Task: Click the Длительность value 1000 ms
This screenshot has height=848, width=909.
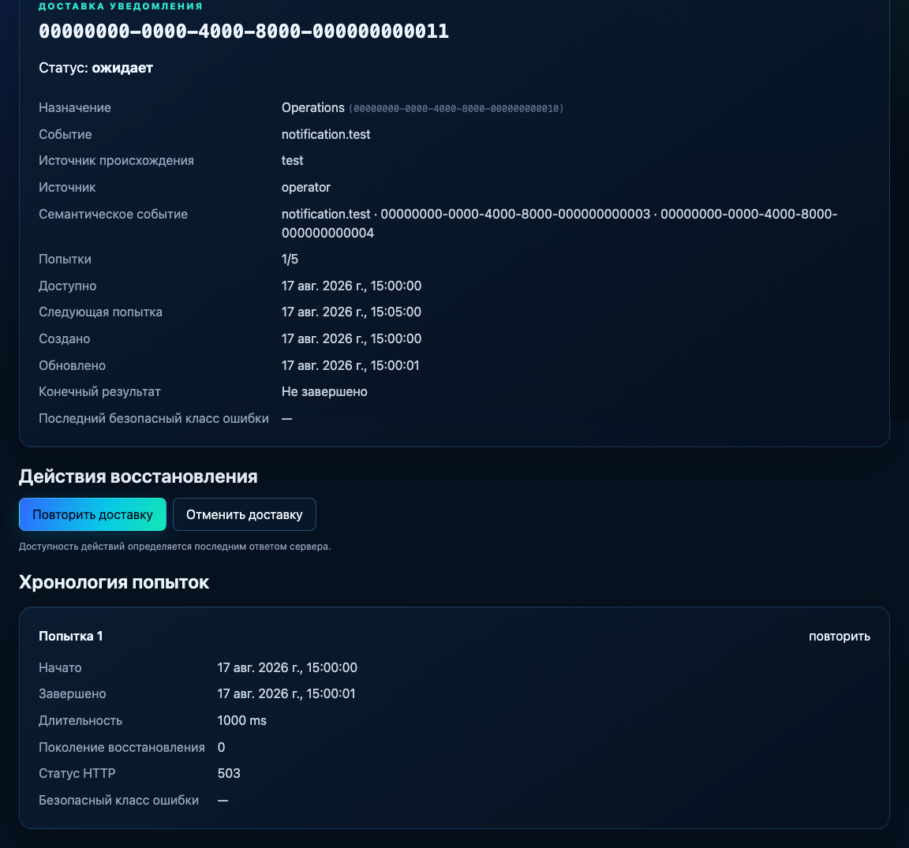Action: [241, 720]
